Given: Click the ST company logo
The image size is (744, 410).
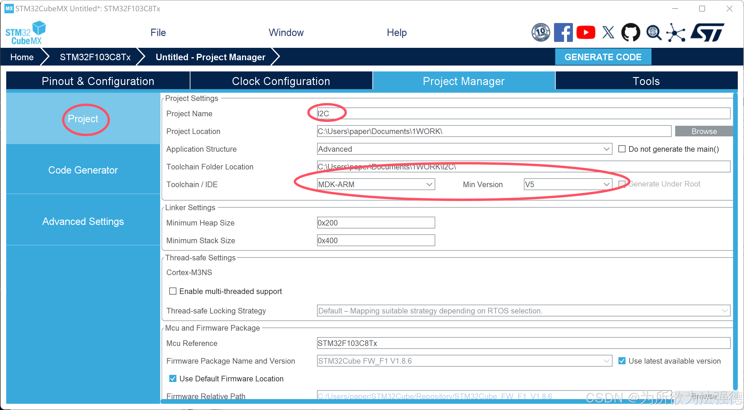Looking at the screenshot, I should point(707,32).
